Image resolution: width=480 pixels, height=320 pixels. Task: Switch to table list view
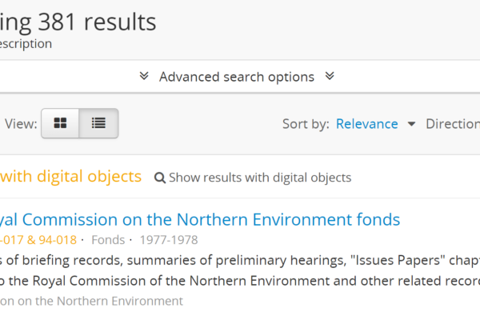(98, 124)
